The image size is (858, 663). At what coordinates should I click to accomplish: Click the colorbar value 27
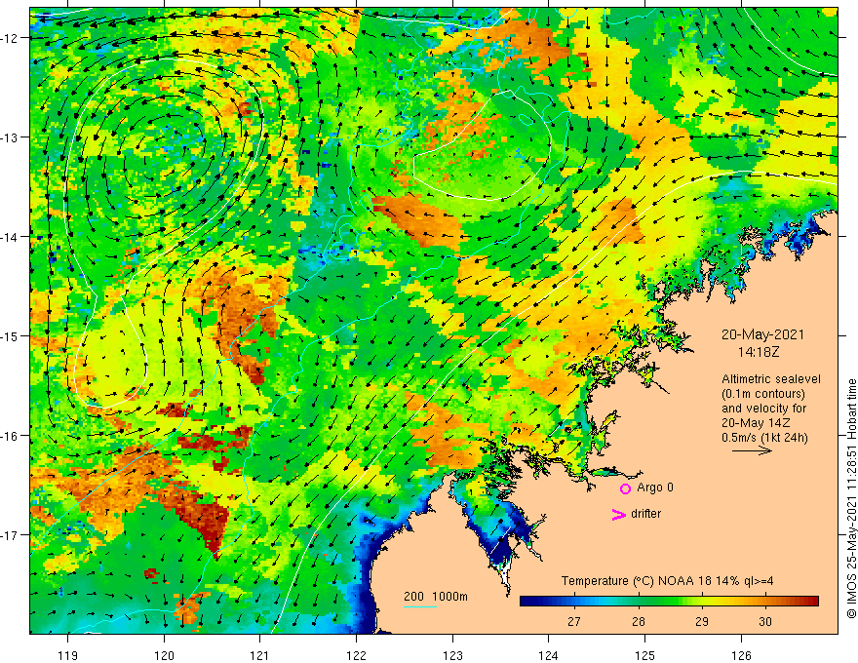574,621
